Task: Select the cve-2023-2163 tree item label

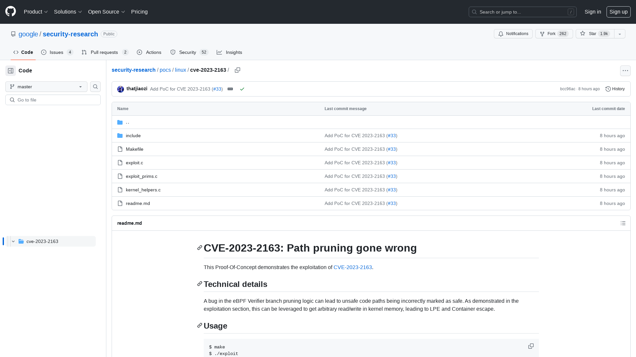Action: tap(42, 241)
